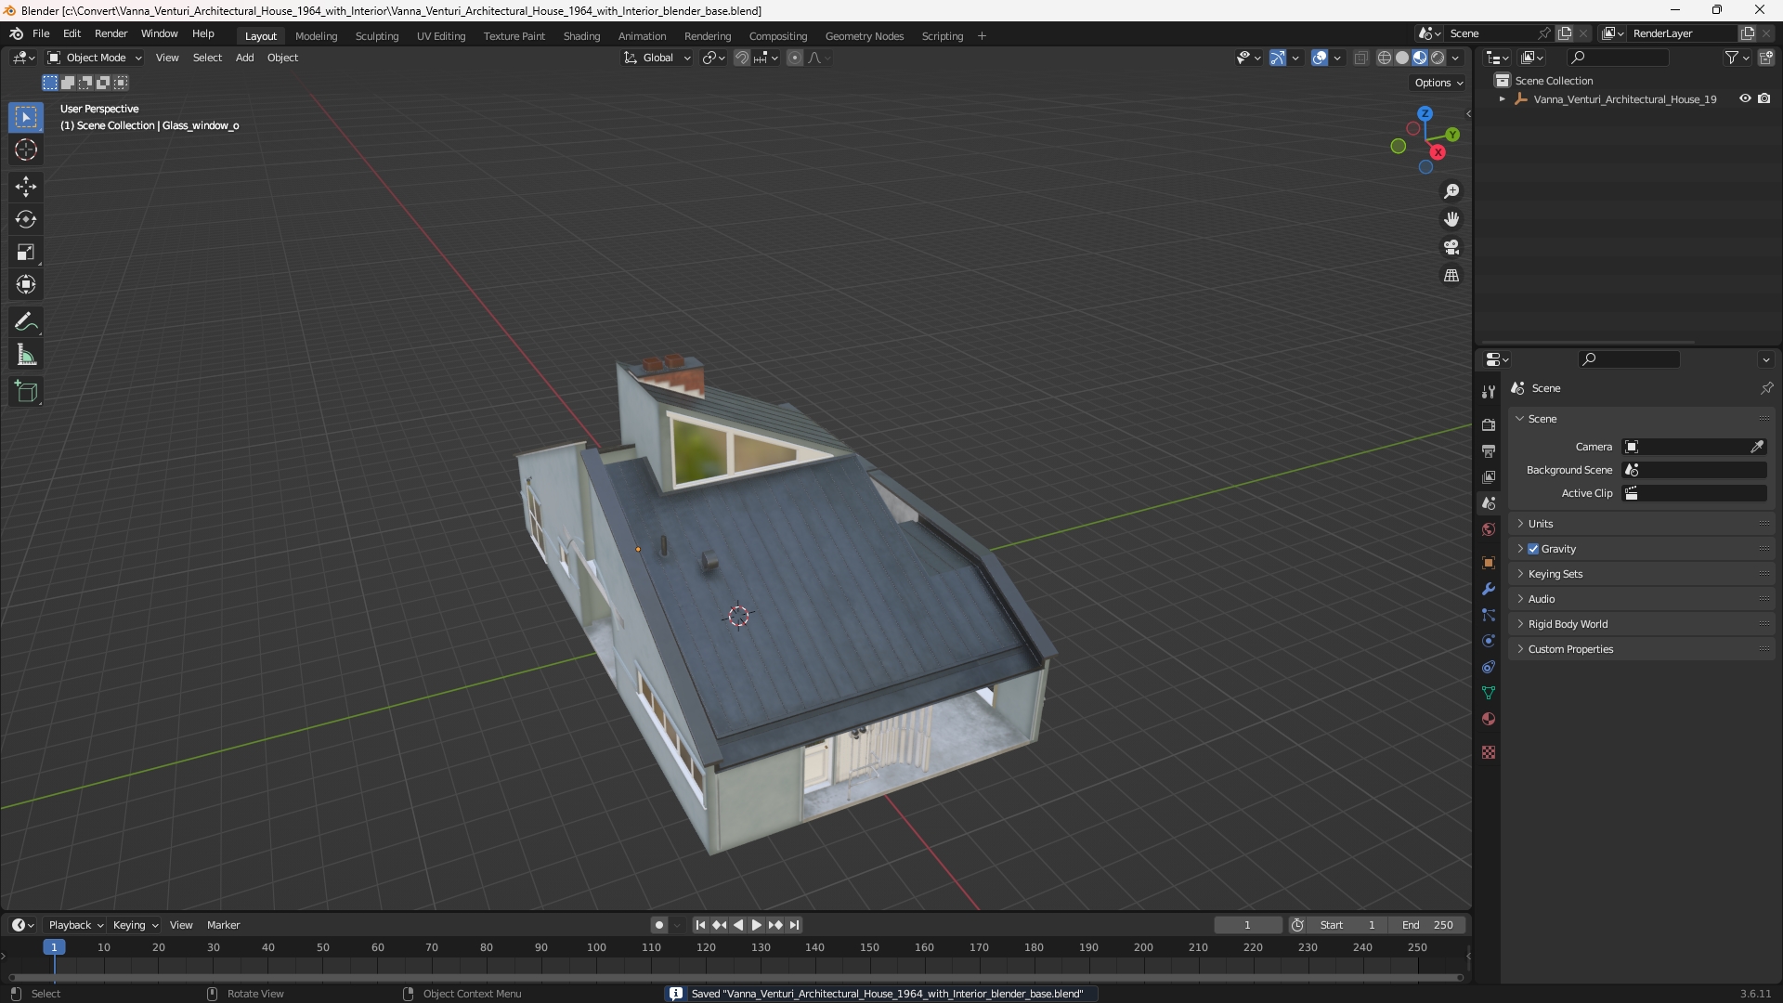The image size is (1783, 1003).
Task: Select the Add Cube tool
Action: pos(26,392)
